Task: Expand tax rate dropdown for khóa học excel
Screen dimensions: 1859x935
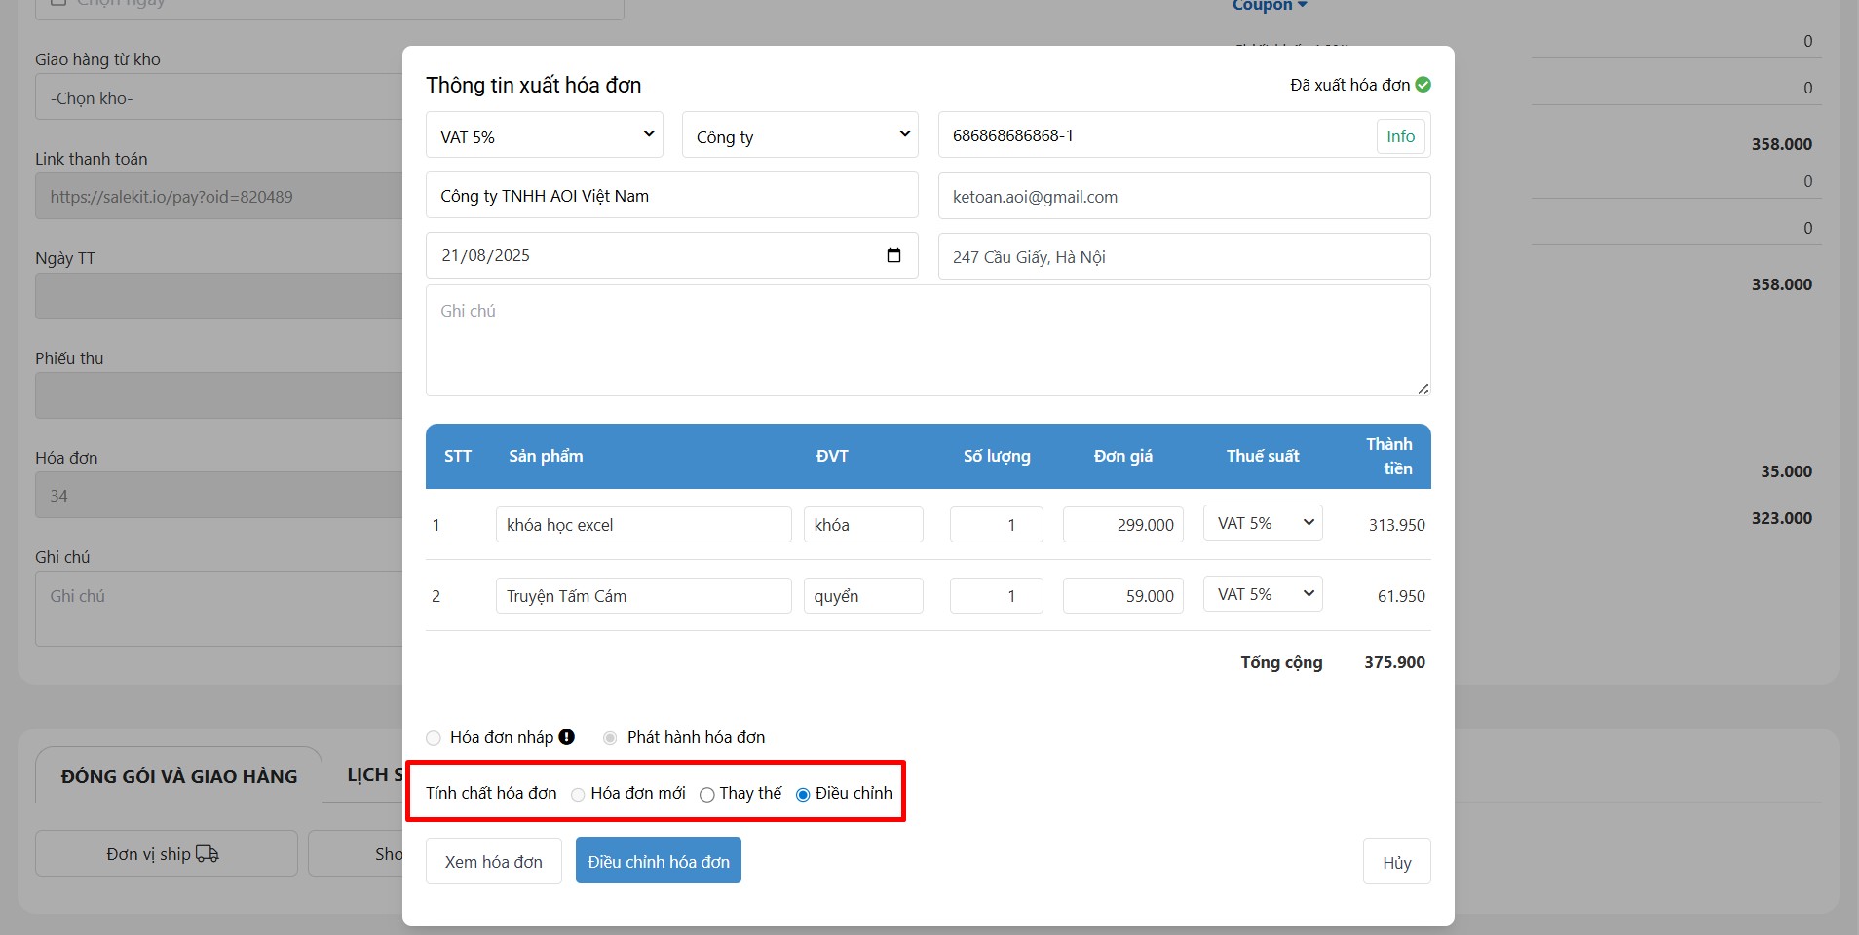Action: [1263, 523]
